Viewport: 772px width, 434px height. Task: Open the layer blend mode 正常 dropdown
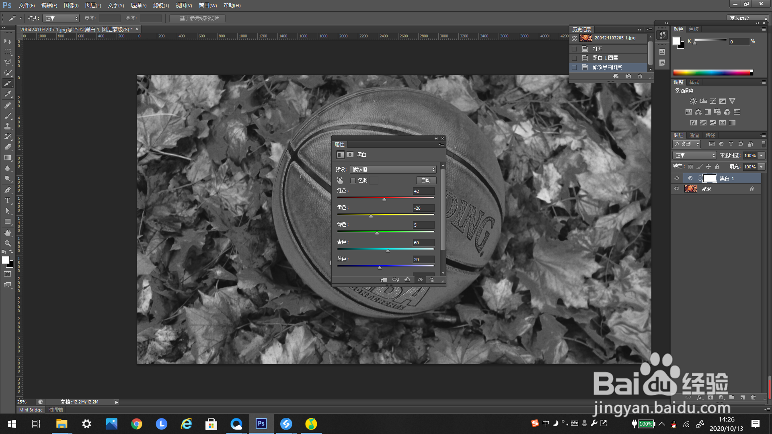point(694,155)
